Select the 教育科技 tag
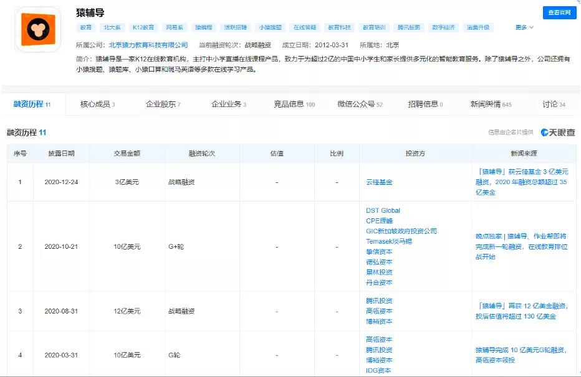Viewport: 581px width, 377px height. click(339, 27)
